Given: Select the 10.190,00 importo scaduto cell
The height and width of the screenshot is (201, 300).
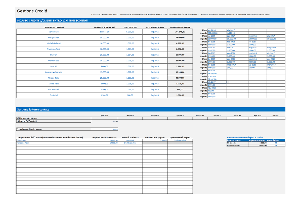Looking at the screenshot, I should [258, 145].
